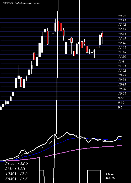Click the 10.83 price axis label
The image size is (131, 183).
tap(122, 75)
